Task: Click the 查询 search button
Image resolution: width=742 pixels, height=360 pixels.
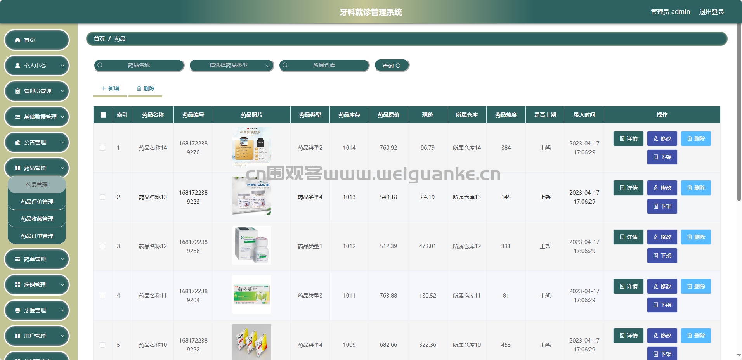Action: coord(392,66)
